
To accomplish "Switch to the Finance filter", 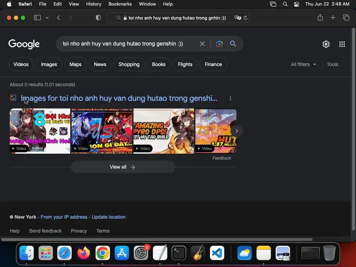I will (x=213, y=64).
